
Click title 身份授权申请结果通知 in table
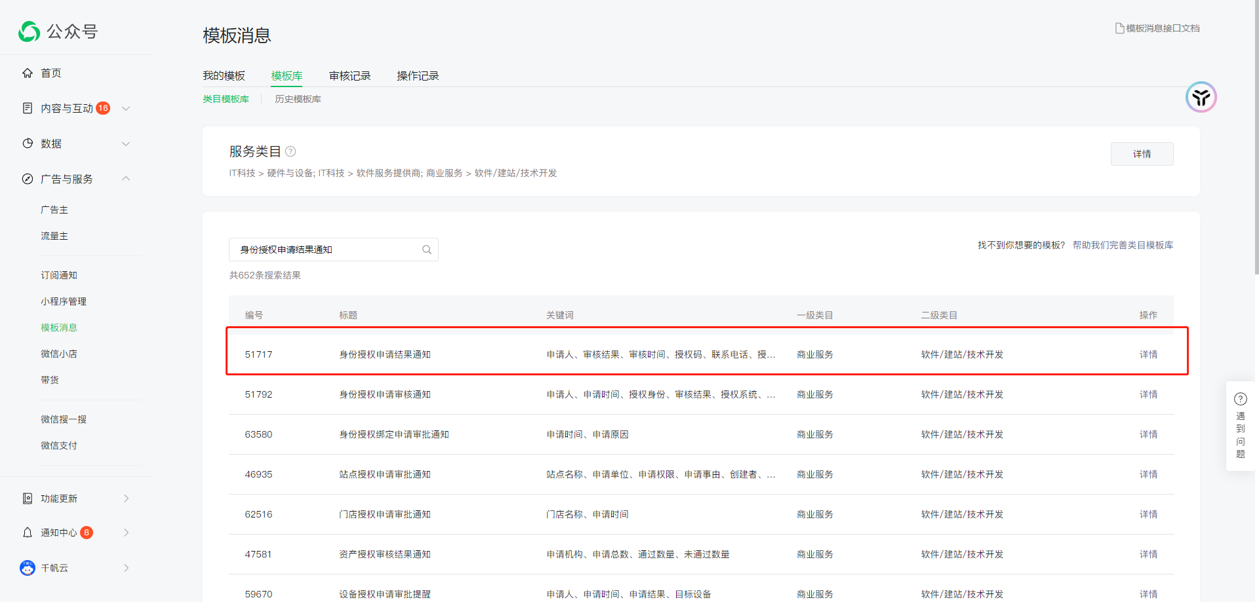385,354
